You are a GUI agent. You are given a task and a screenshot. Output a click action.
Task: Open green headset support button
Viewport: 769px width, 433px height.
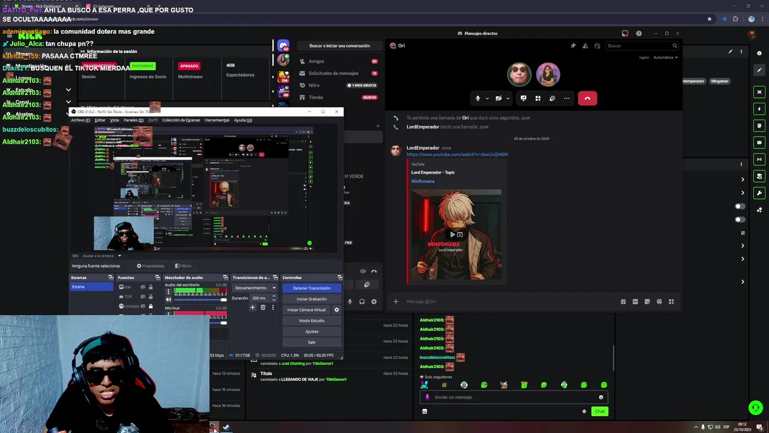[755, 408]
